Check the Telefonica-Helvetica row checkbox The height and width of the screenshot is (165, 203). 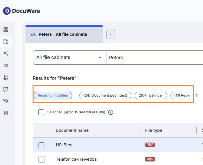[x=41, y=159]
